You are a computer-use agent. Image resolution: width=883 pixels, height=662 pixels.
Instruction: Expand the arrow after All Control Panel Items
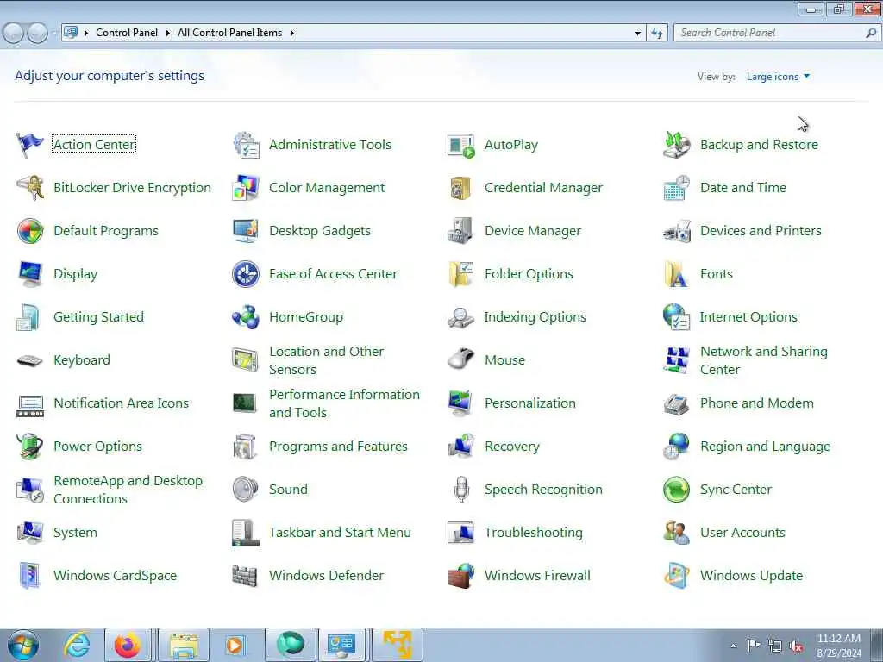(291, 34)
